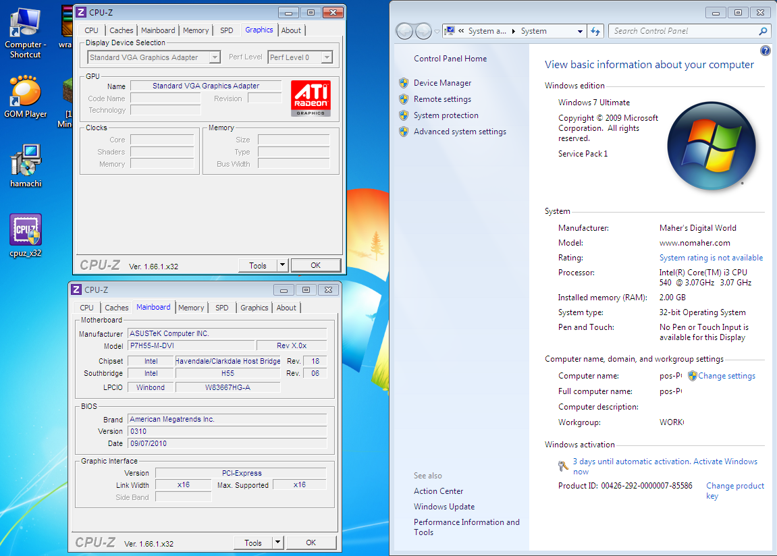
Task: Expand Tools arrow in Graphics CPU-Z window
Action: (x=282, y=265)
